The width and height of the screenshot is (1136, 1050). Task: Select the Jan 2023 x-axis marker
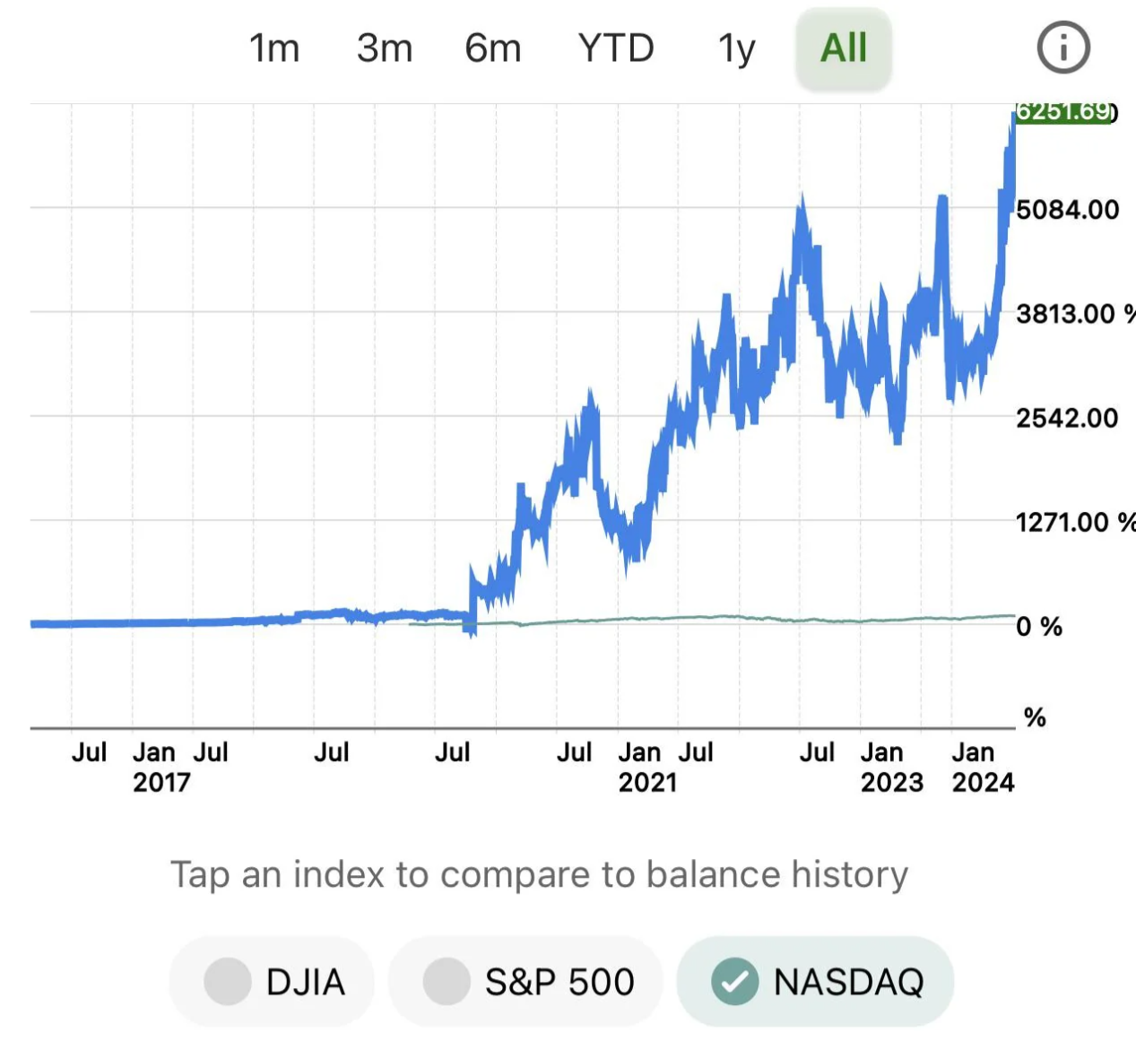[889, 768]
